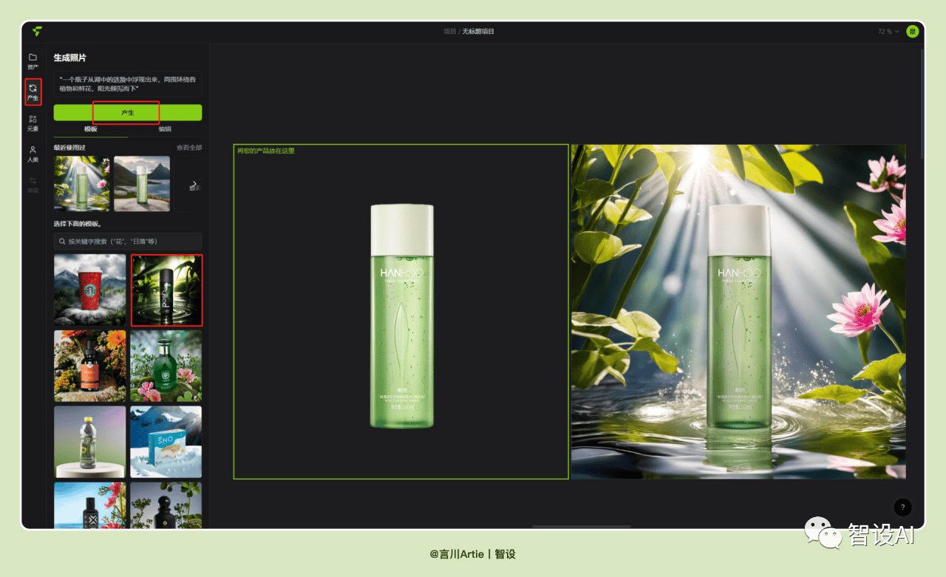Click the green app logo top-left
Image resolution: width=946 pixels, height=577 pixels.
click(x=37, y=31)
